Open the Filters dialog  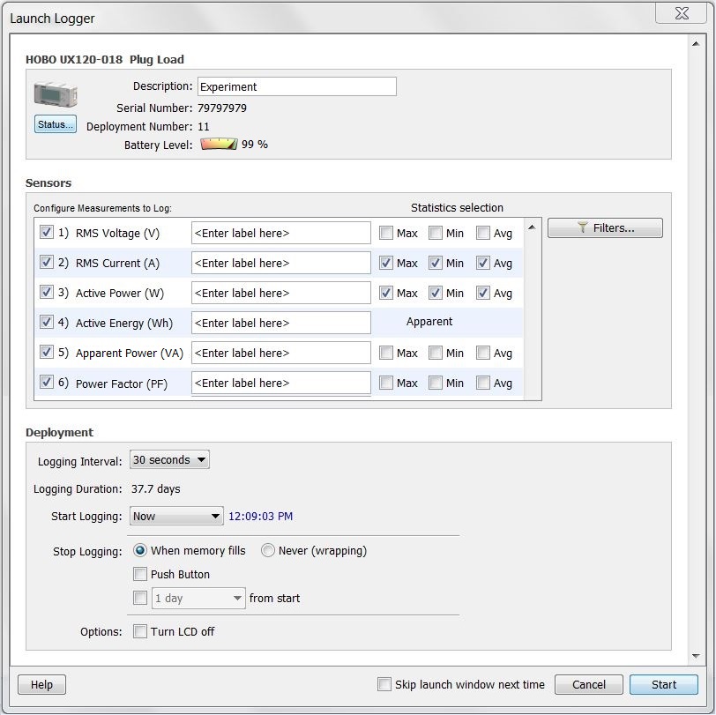[605, 228]
